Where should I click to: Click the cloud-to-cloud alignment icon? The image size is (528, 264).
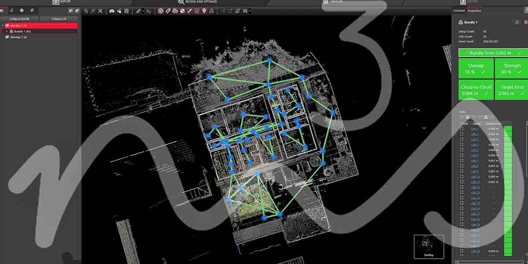(175, 11)
